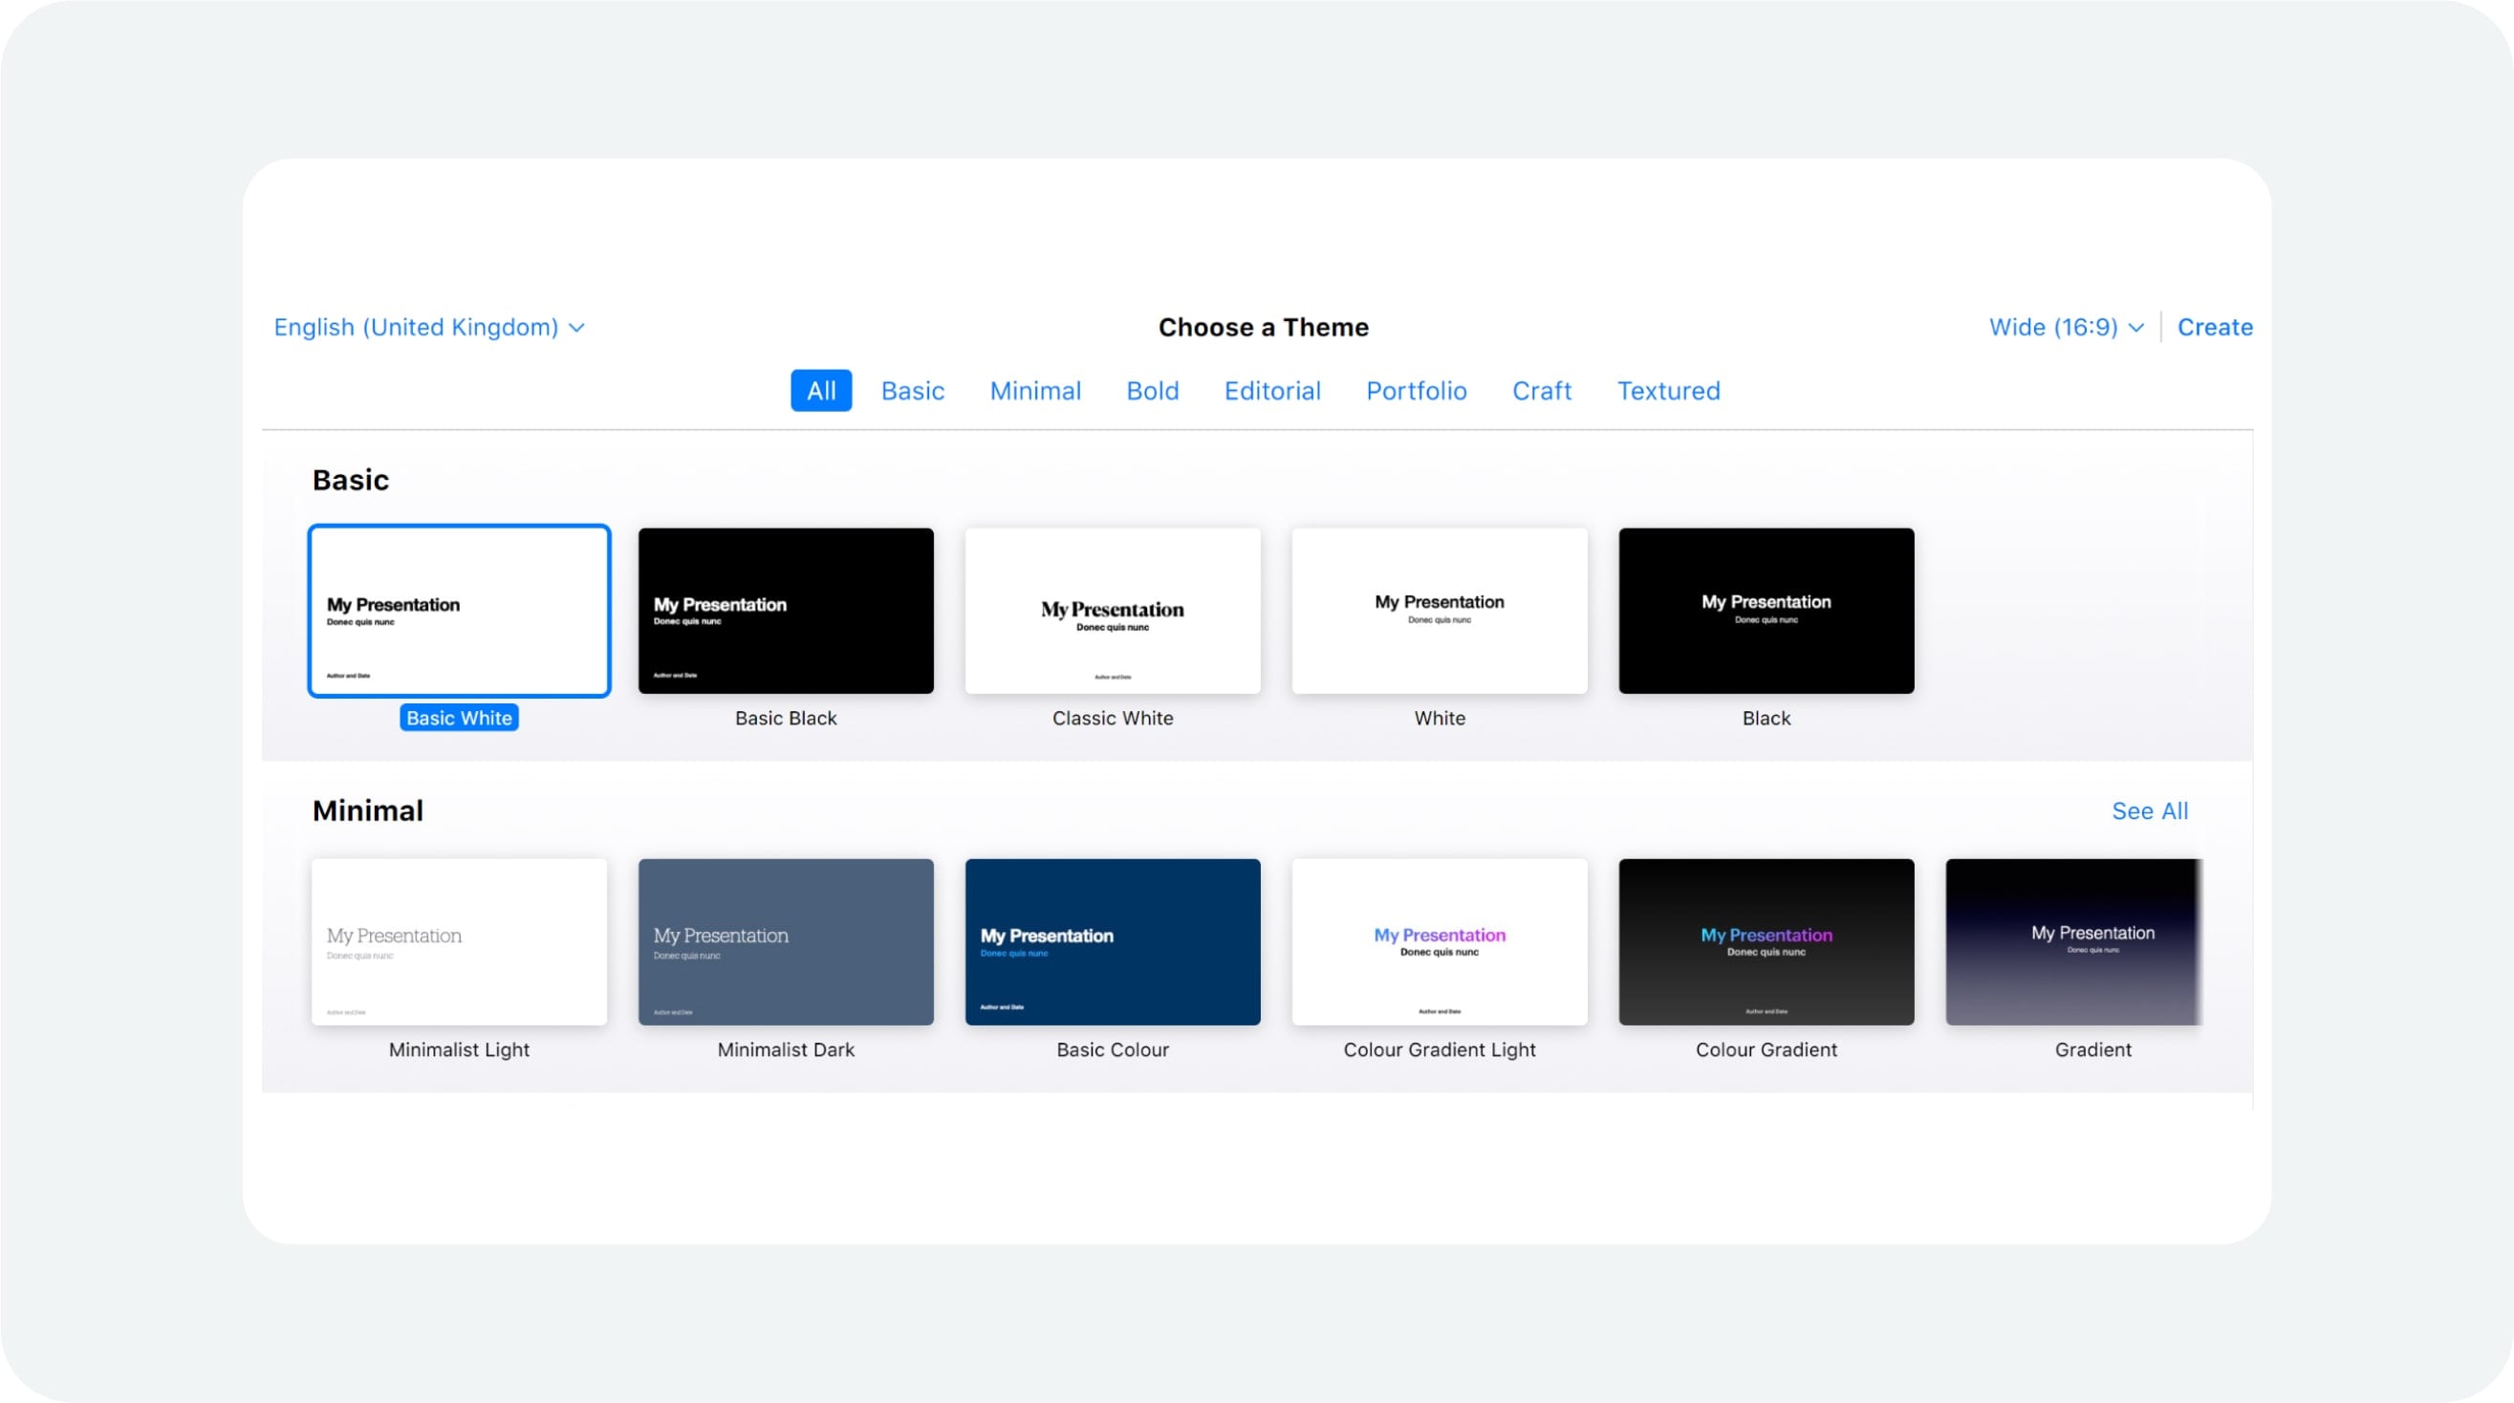
Task: Select the Basic White theme thumbnail
Action: 459,611
